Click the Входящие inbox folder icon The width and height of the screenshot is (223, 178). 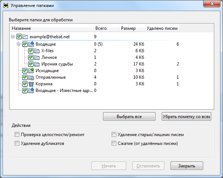pyautogui.click(x=31, y=44)
